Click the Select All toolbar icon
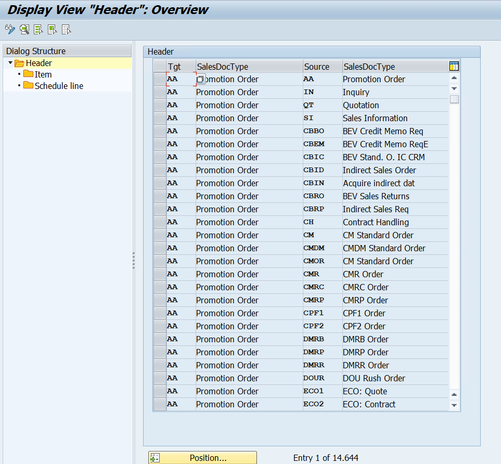The height and width of the screenshot is (464, 501). 38,30
